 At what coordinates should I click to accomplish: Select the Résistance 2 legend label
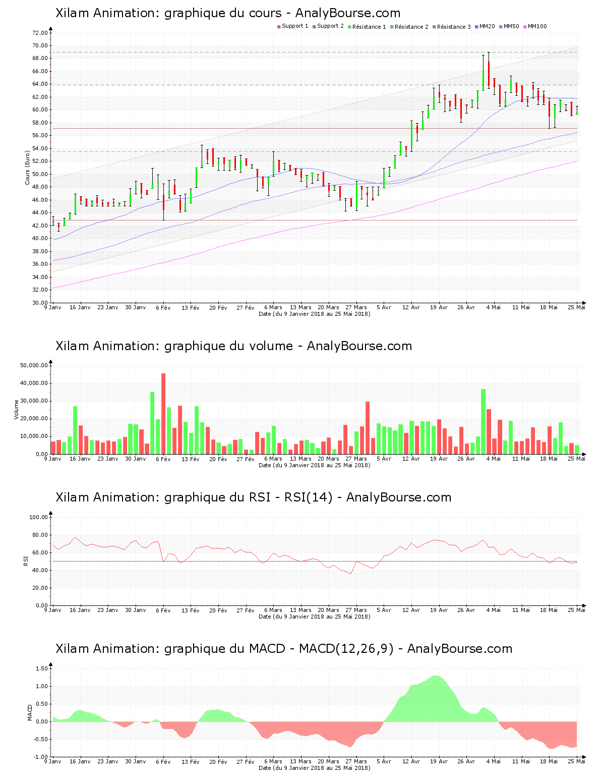(x=411, y=26)
